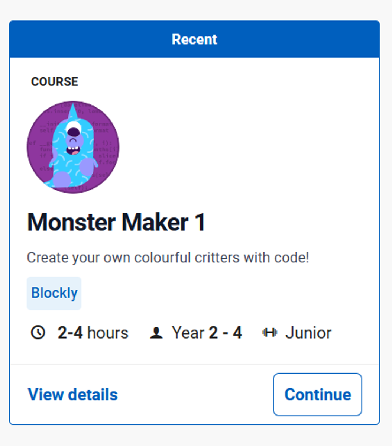Select the Blockly language tag
The image size is (392, 446).
[x=54, y=293]
